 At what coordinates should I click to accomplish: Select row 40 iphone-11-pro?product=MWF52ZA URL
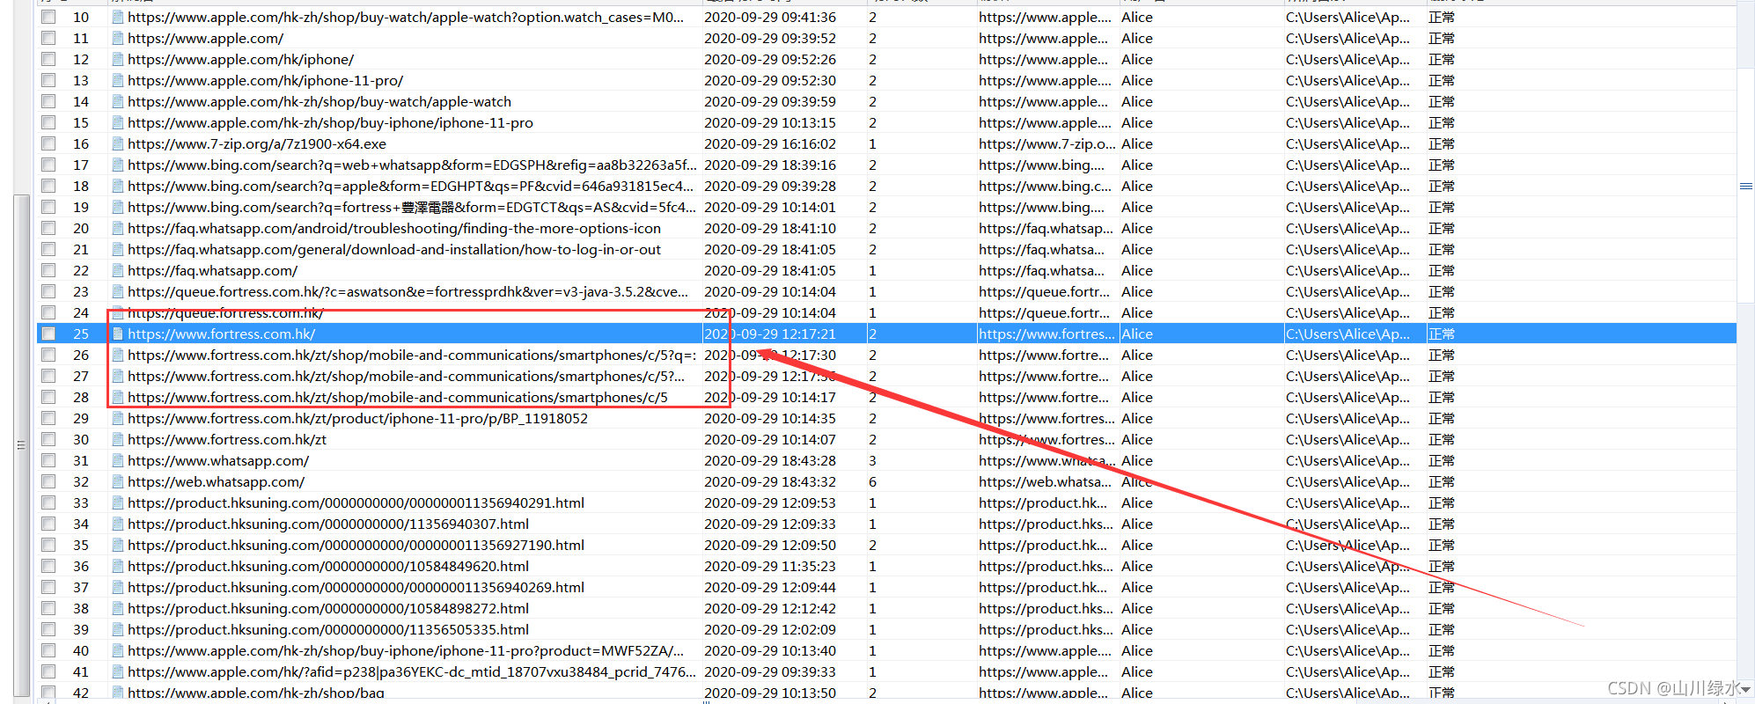(406, 650)
